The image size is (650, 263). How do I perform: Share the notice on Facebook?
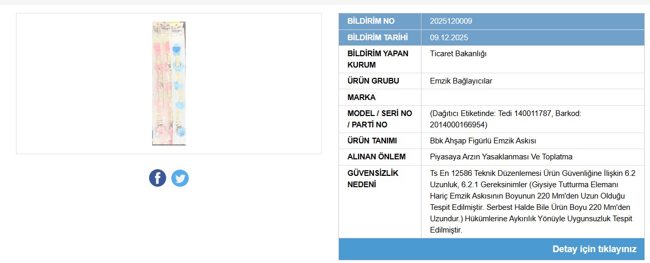point(157,178)
